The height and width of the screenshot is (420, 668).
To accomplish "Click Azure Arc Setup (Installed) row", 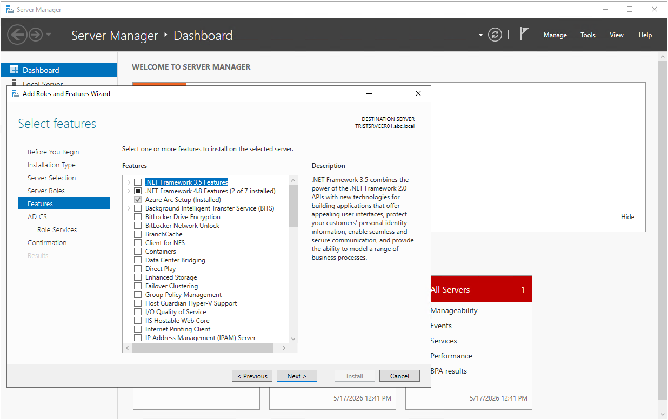I will click(183, 200).
